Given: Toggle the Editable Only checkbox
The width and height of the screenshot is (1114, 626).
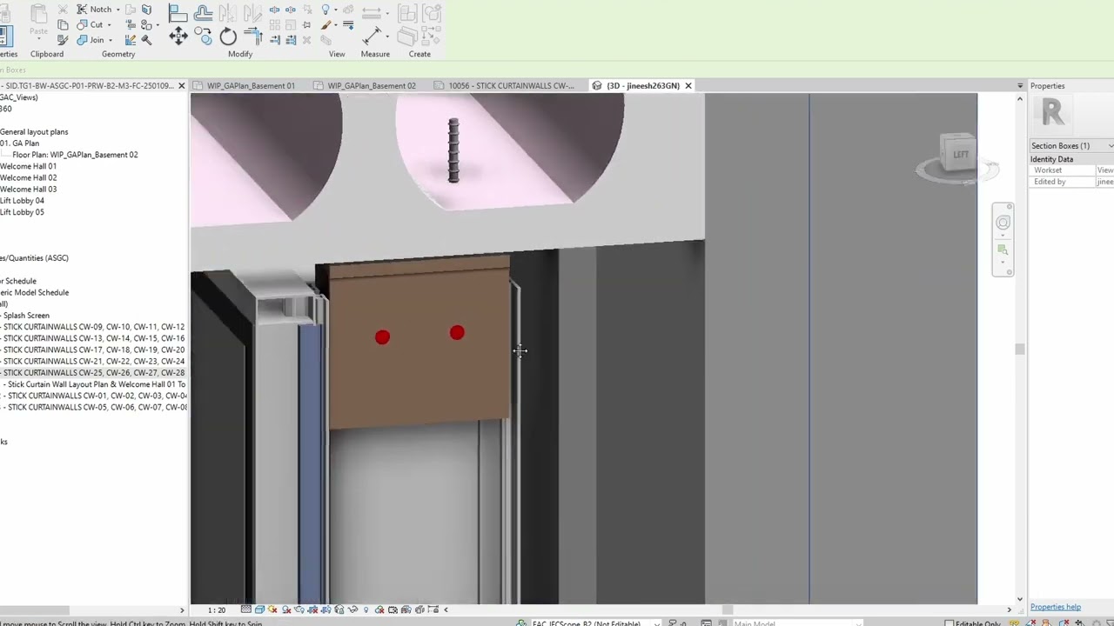Looking at the screenshot, I should [950, 623].
